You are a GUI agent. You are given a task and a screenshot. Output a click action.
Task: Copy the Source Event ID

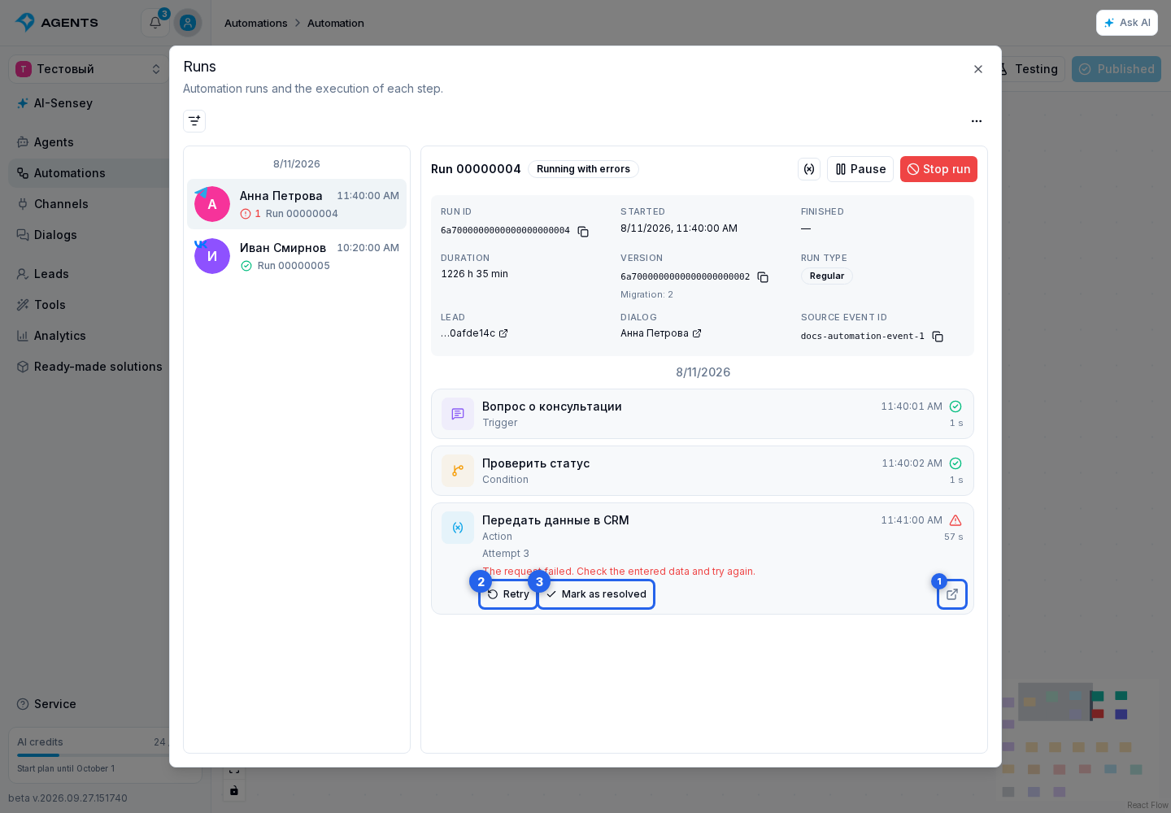coord(938,337)
